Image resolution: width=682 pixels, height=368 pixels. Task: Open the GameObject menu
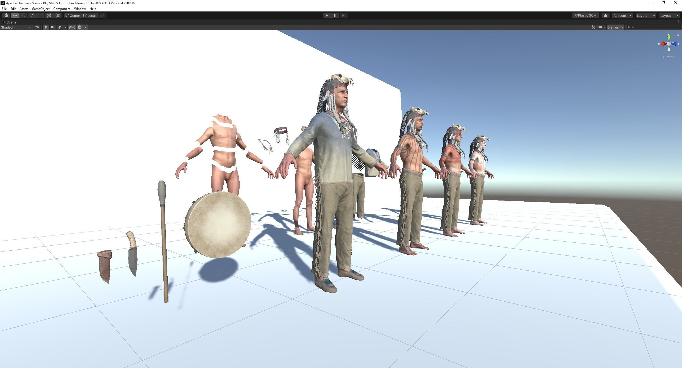point(41,9)
